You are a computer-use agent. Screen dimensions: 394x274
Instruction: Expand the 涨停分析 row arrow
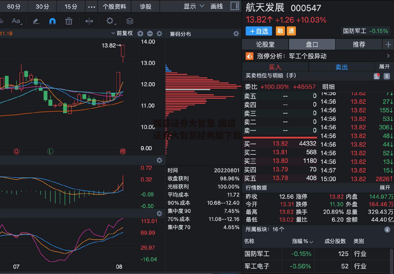click(388, 56)
